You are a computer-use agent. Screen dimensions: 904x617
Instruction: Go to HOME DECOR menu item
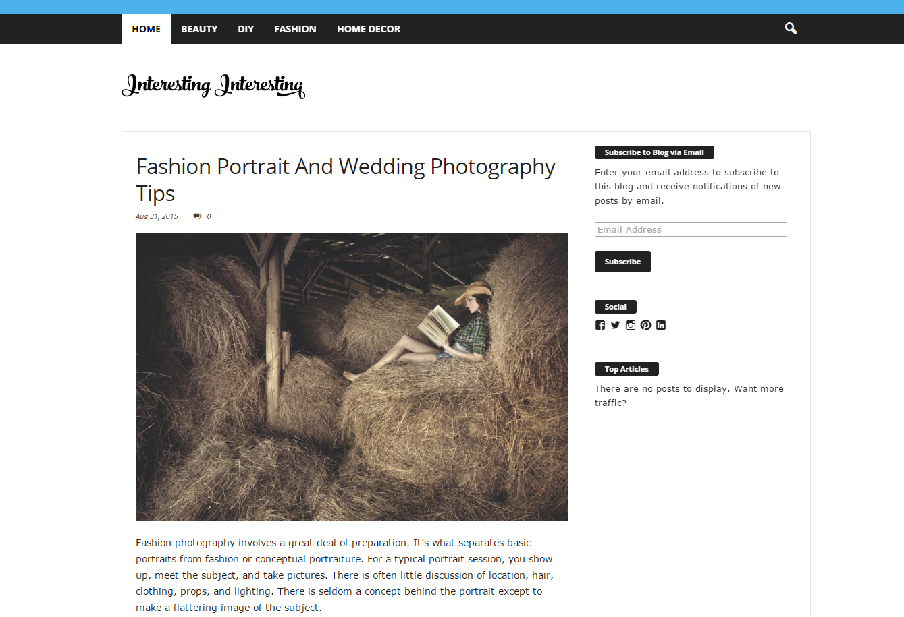(x=369, y=29)
